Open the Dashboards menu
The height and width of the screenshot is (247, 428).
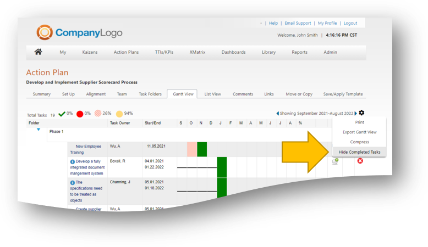click(233, 52)
